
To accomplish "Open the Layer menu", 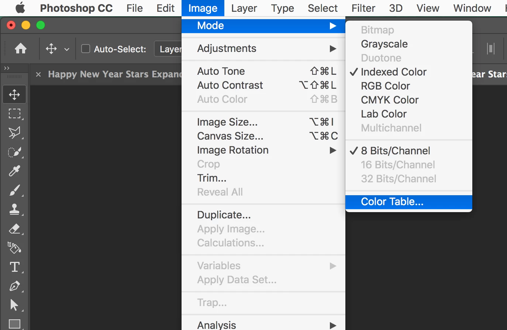I will pos(244,8).
